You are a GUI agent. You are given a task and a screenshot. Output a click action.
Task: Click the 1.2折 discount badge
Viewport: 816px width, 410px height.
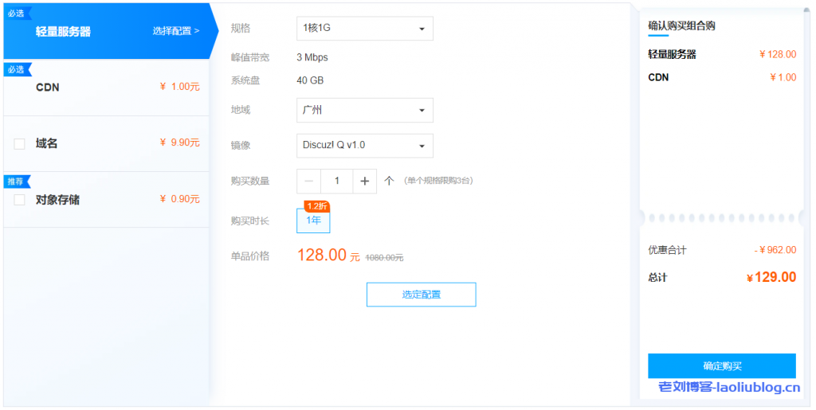(x=317, y=206)
